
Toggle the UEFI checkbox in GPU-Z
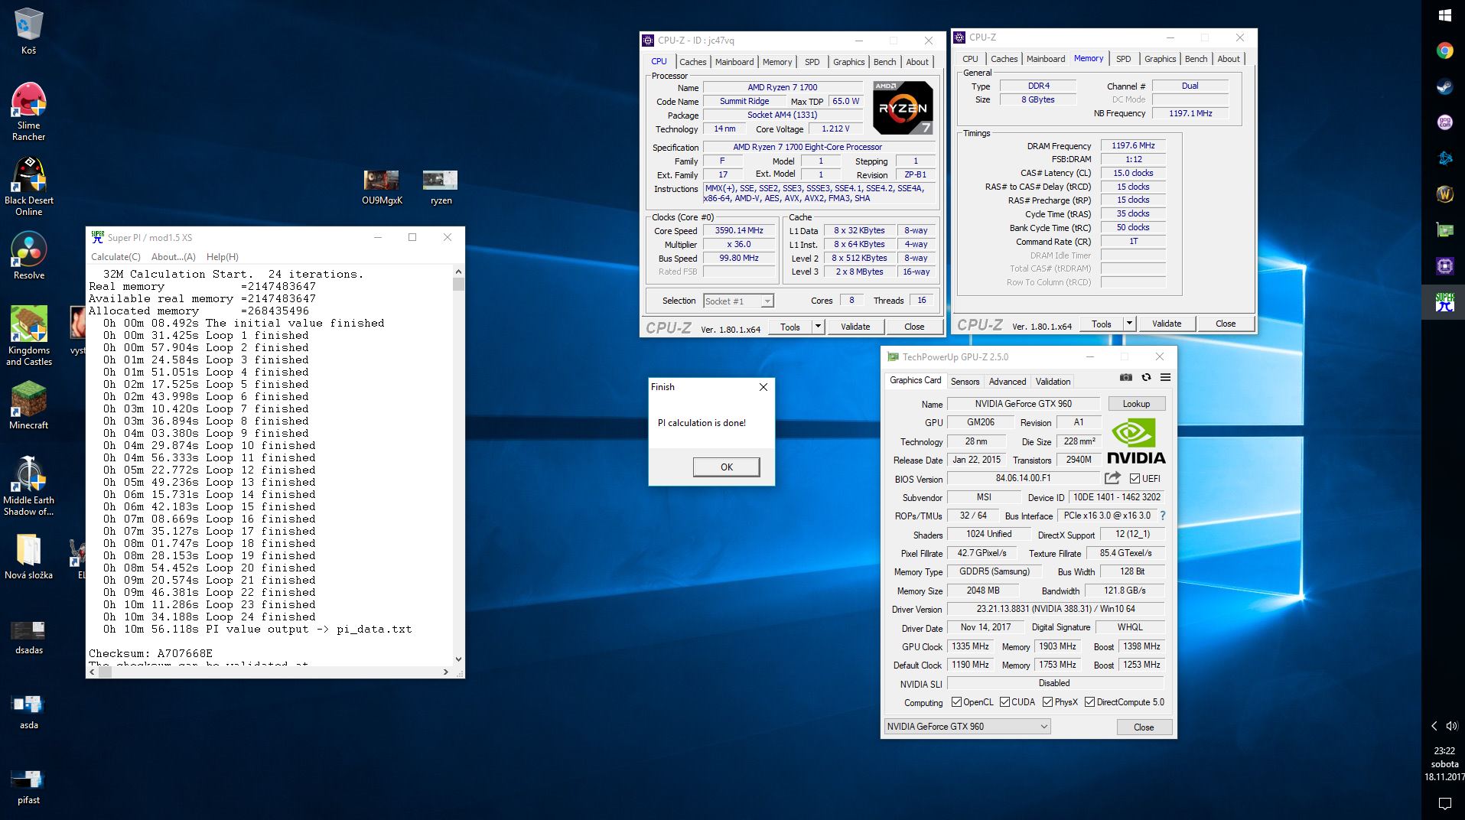[1135, 479]
